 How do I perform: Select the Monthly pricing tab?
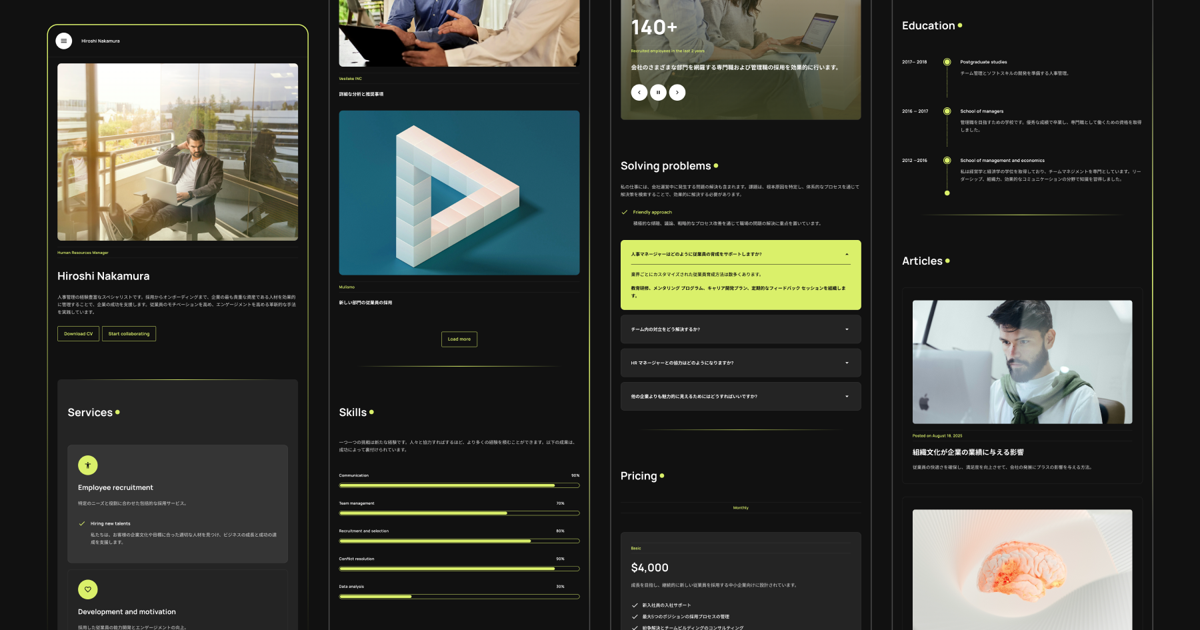pos(741,508)
